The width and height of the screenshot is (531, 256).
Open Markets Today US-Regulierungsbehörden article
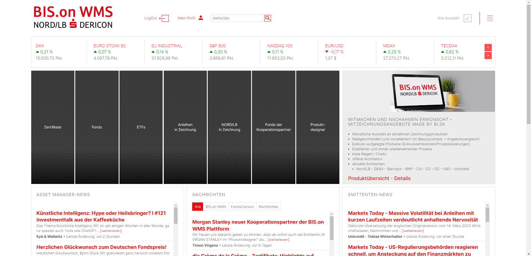coord(413,250)
